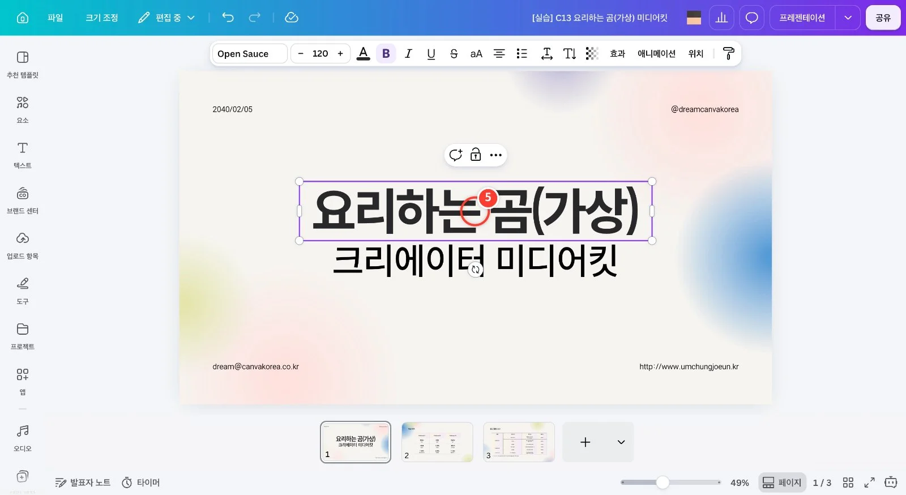Viewport: 906px width, 495px height.
Task: Open the 크기 조정 menu
Action: click(102, 18)
